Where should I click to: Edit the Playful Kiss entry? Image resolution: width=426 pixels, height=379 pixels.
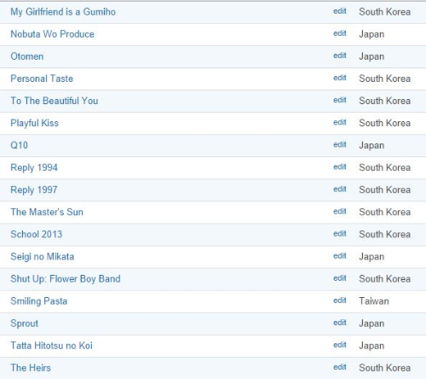click(340, 122)
